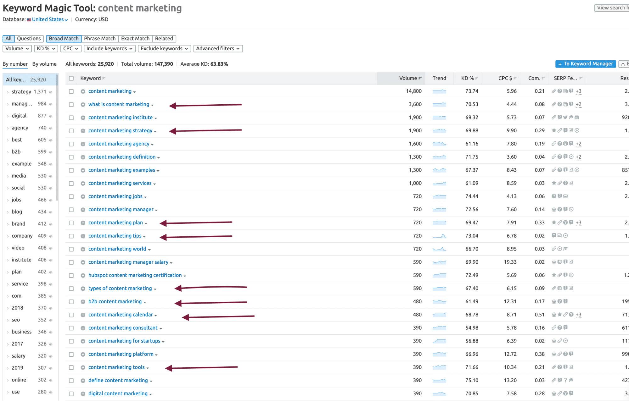The width and height of the screenshot is (629, 401).
Task: Expand the 'digital' keyword group
Action: click(8, 116)
